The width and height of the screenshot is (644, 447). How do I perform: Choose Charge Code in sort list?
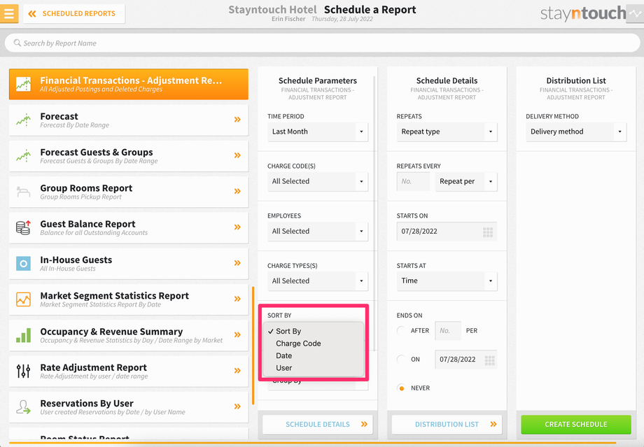(314, 343)
